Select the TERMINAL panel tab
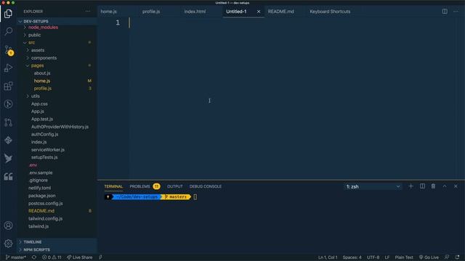 113,186
